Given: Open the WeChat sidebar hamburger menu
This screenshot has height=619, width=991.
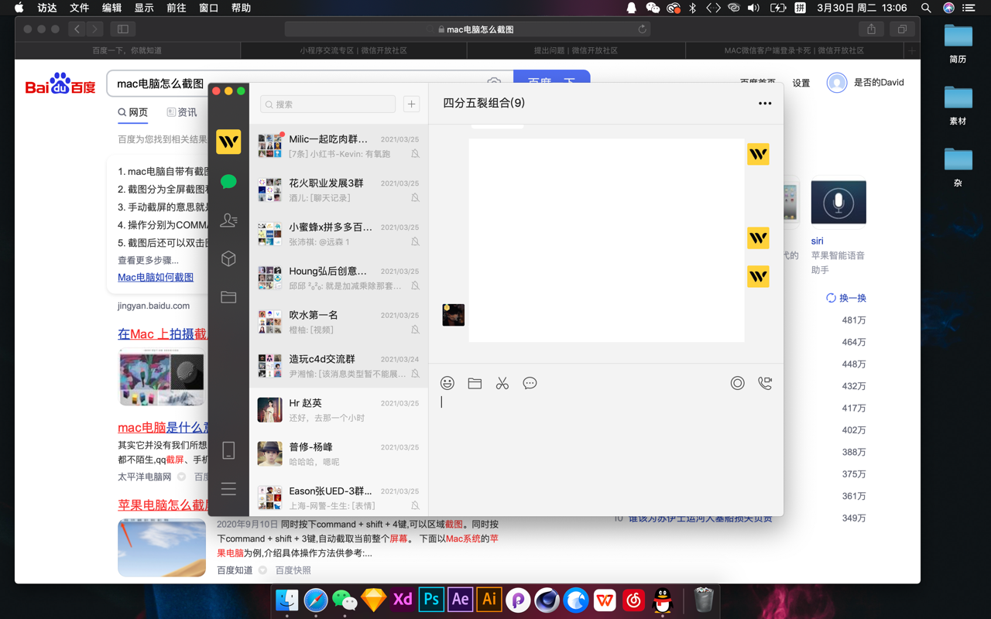Looking at the screenshot, I should [228, 489].
